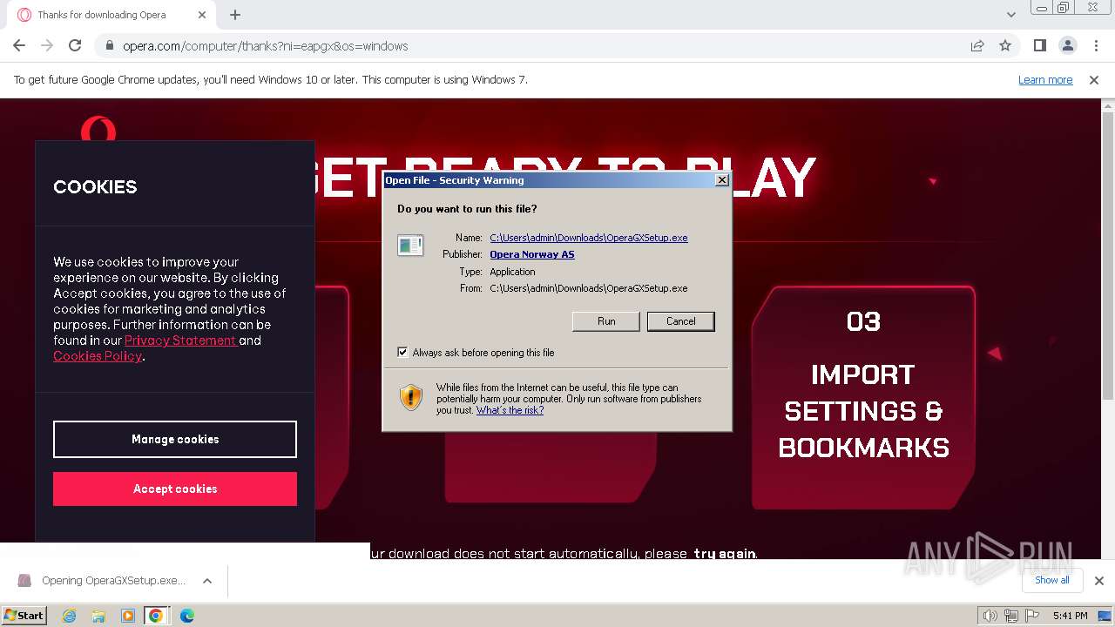Open the OperaGXSetup.exe file path link
The width and height of the screenshot is (1115, 627).
[x=589, y=238]
